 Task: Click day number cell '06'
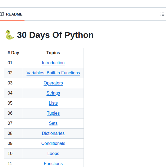click(x=13, y=113)
